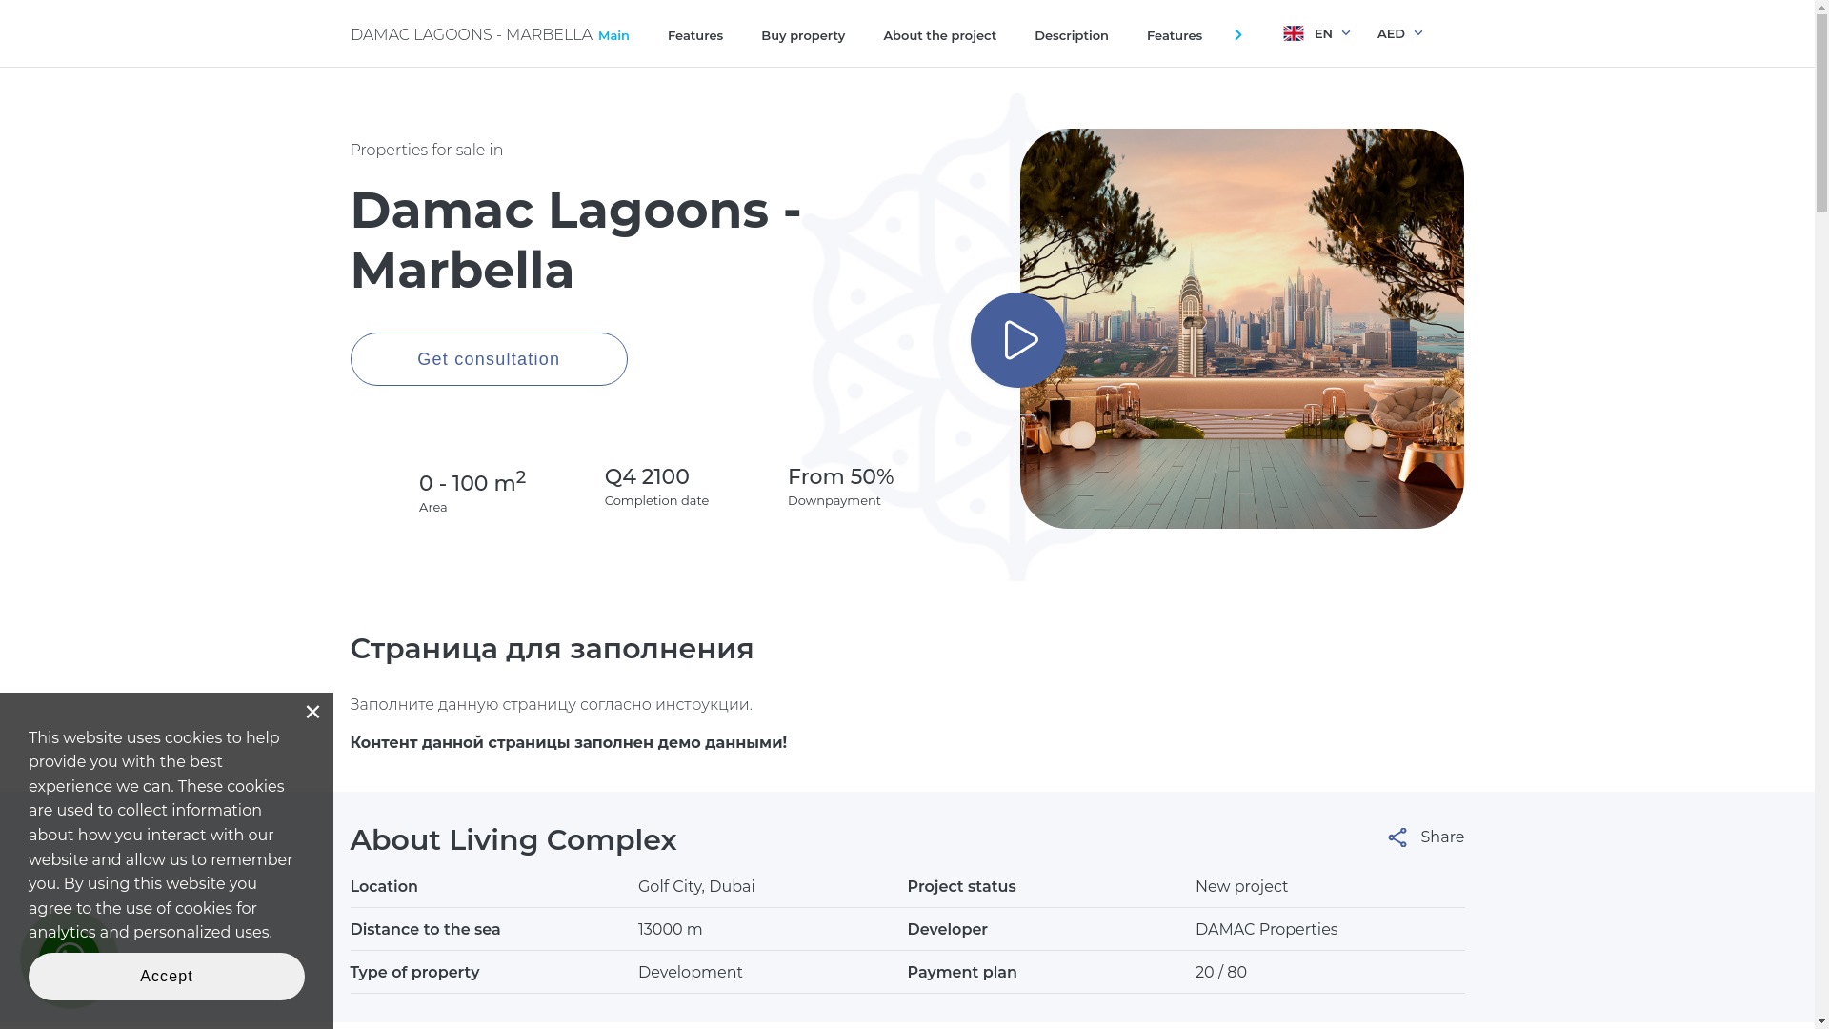Click the 'New project' status value
1829x1029 pixels.
(x=1241, y=887)
